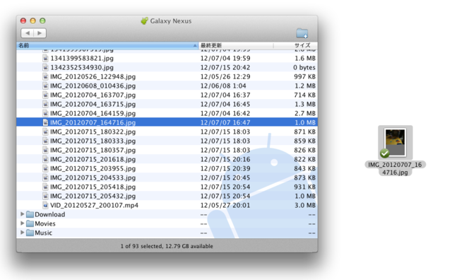Select the Music folder icon
Image resolution: width=452 pixels, height=280 pixels.
coord(30,233)
